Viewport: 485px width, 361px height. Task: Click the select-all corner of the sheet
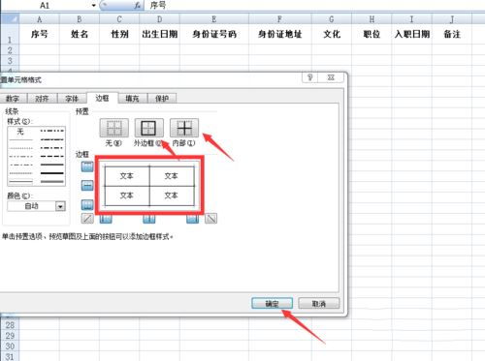point(11,19)
